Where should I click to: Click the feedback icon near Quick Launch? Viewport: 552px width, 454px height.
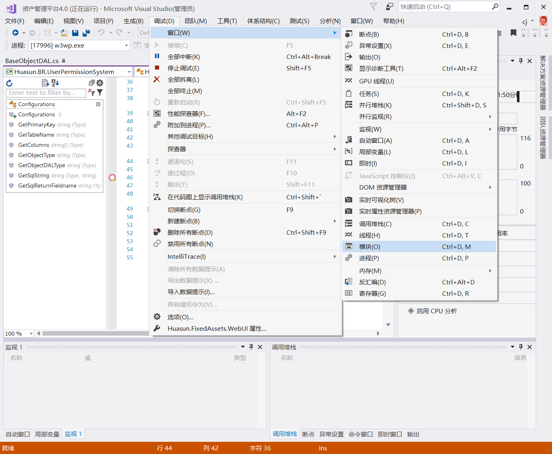[390, 7]
